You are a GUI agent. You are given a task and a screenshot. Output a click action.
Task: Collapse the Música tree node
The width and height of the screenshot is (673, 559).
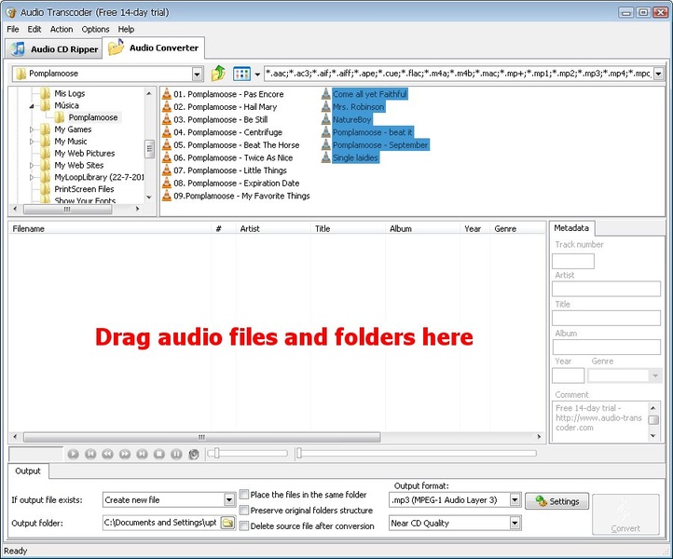[32, 105]
